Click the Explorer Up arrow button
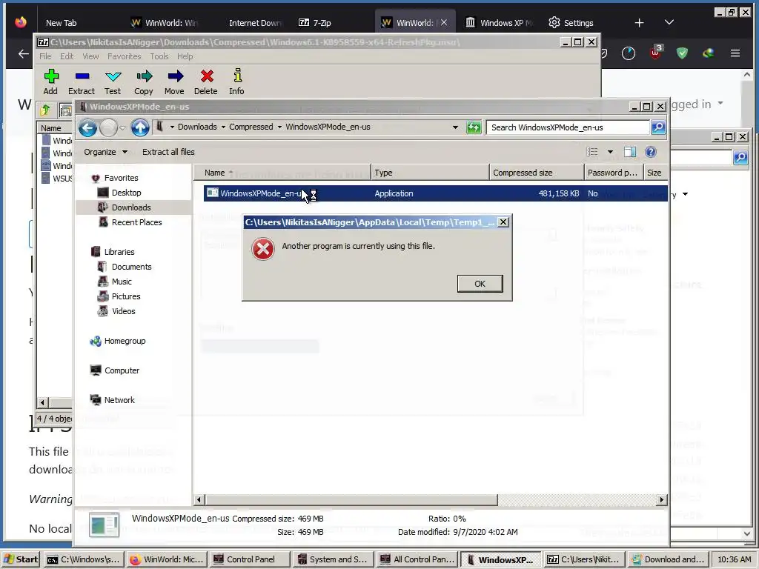The height and width of the screenshot is (569, 759). (x=140, y=127)
